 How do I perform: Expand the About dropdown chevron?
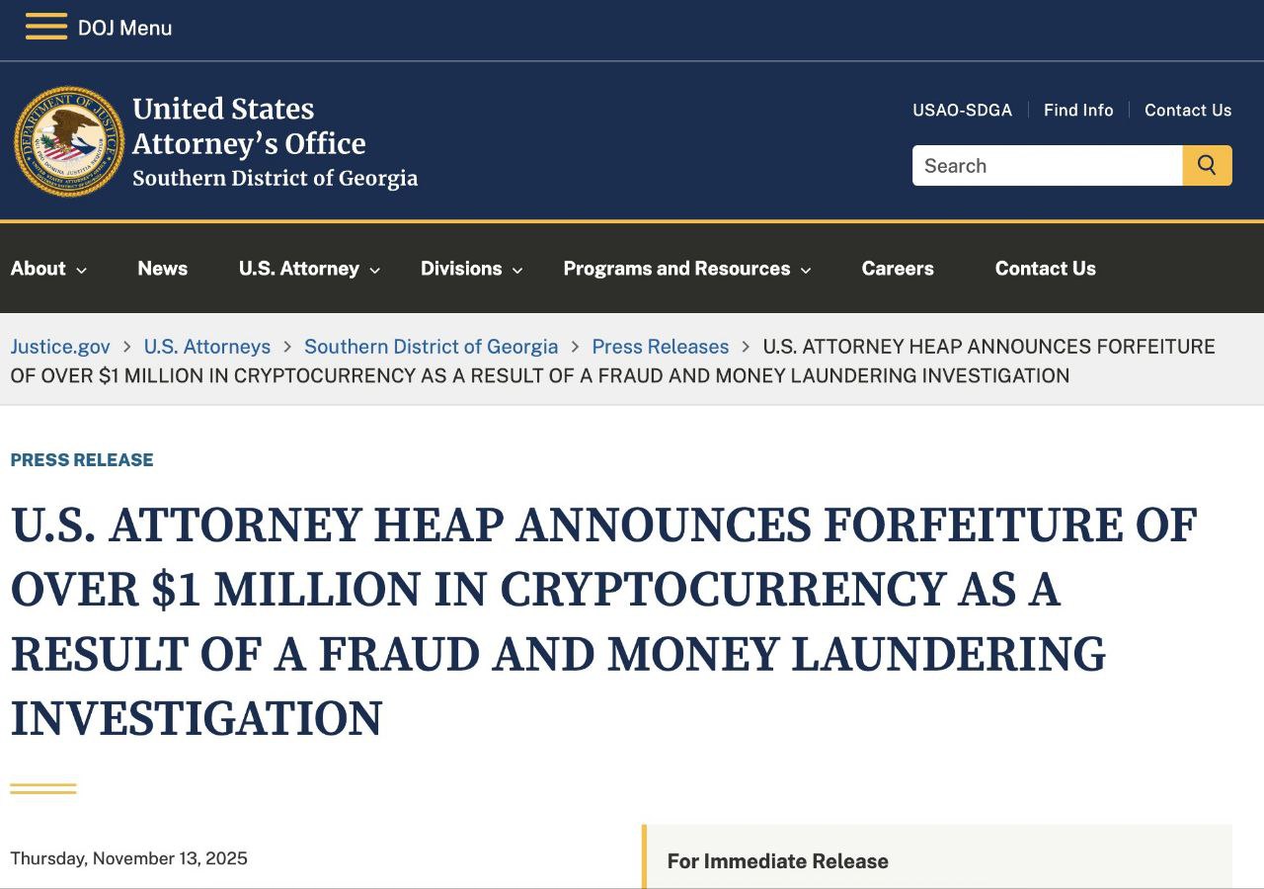pos(82,270)
